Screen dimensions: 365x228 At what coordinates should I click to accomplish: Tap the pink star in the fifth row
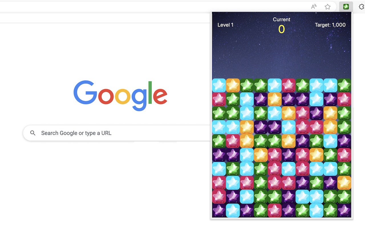tap(233, 141)
